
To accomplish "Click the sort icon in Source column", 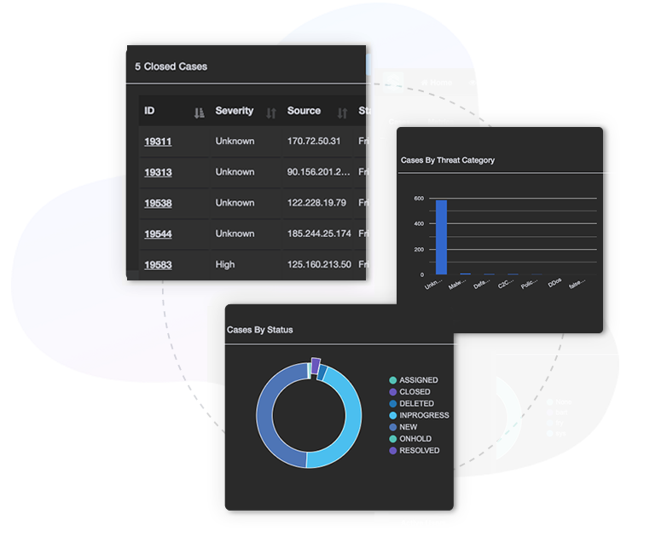I will coord(342,113).
